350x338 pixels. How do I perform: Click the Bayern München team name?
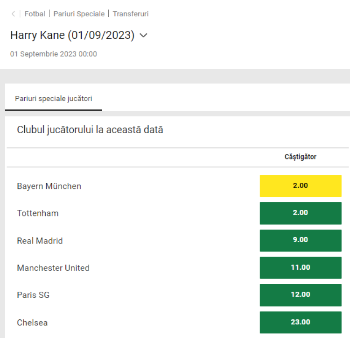tap(49, 186)
